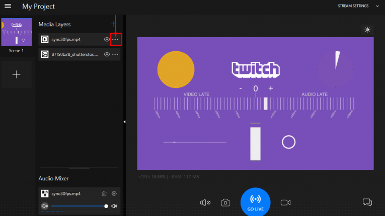Open options menu for sync30fps.mp4 layer

(x=115, y=39)
